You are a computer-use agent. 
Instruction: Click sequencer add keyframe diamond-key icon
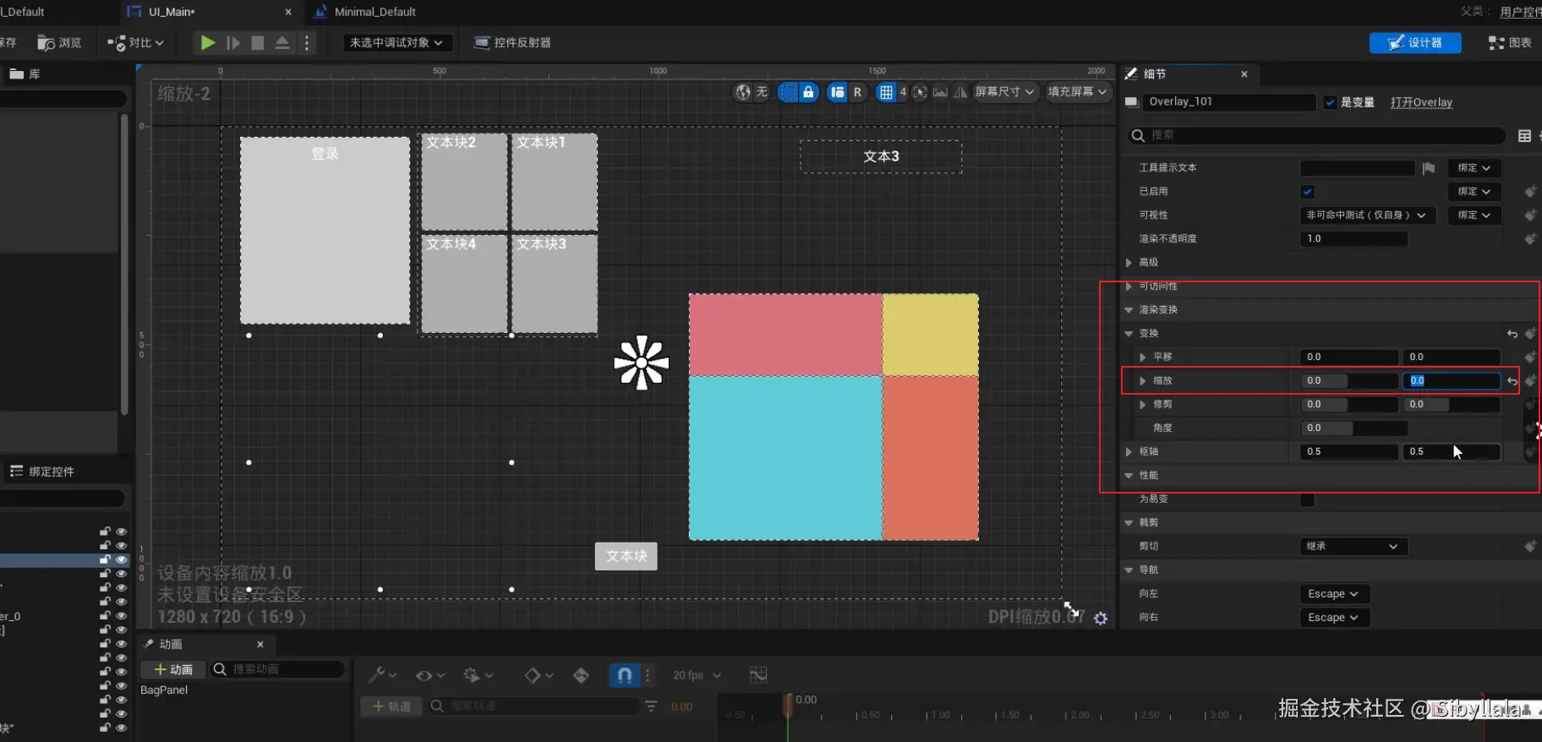(x=581, y=675)
